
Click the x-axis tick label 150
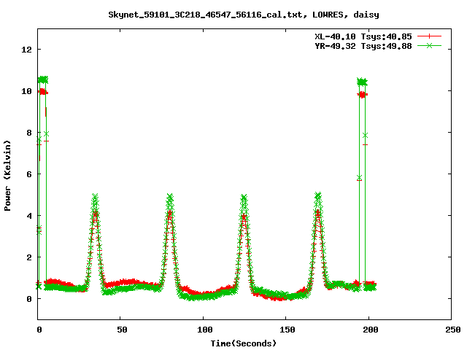click(287, 330)
